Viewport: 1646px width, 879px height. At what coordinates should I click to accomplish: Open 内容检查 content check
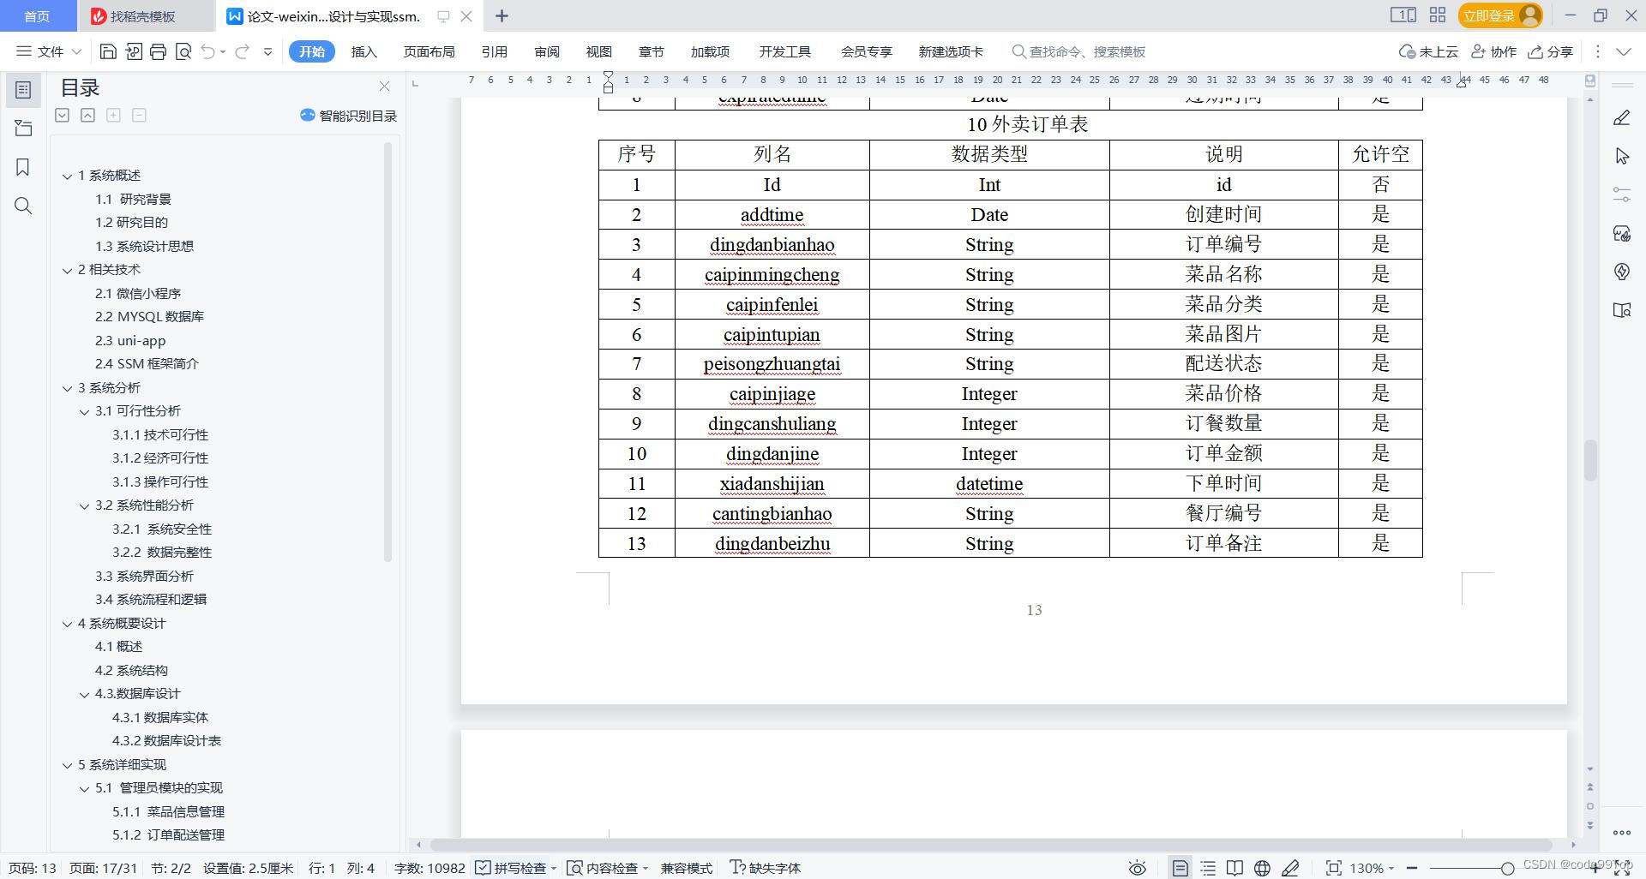click(608, 868)
